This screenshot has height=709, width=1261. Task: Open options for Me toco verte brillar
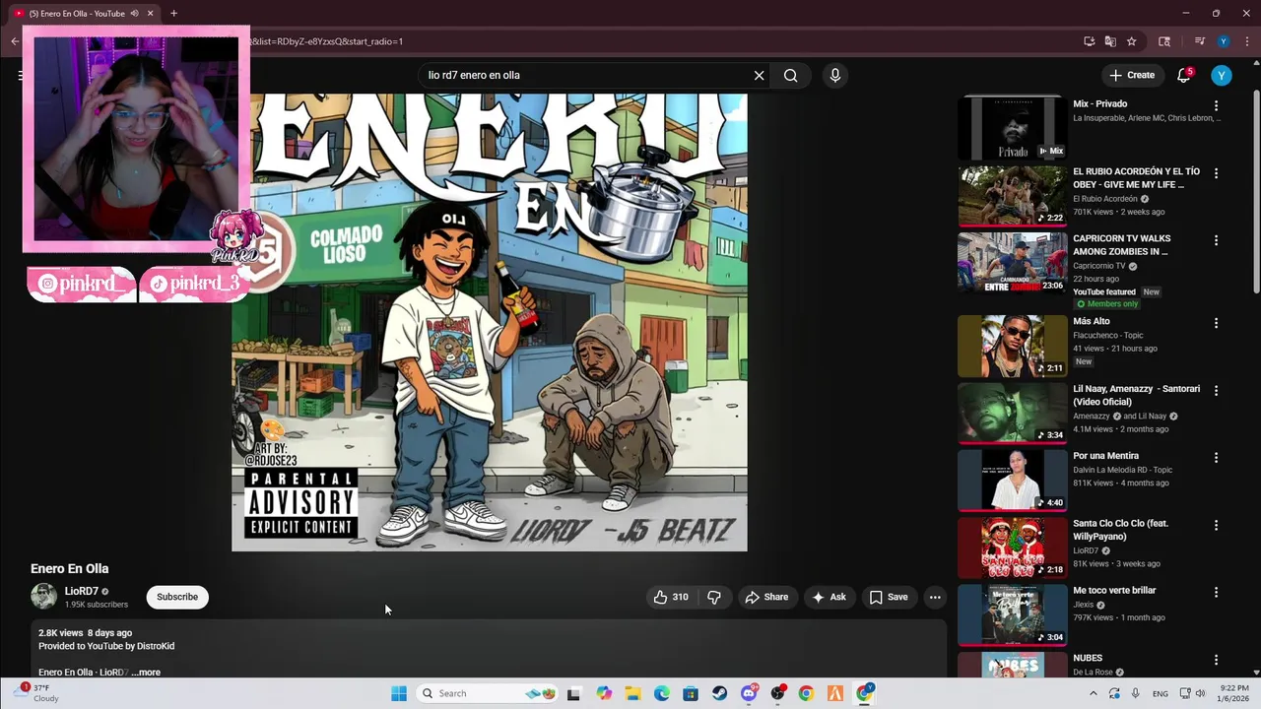tap(1216, 592)
